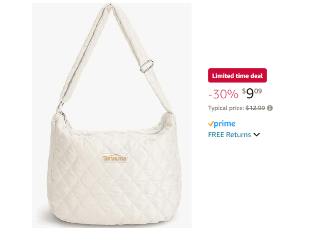
Task: Click the silver buckle on the strap
Action: pyautogui.click(x=144, y=67)
